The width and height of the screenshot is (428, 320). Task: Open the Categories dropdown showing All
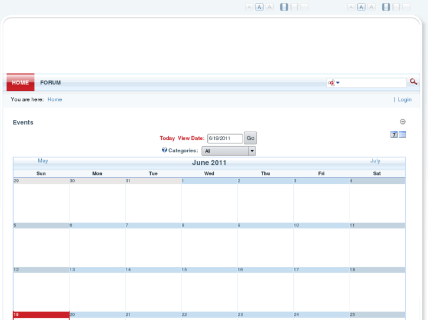228,151
